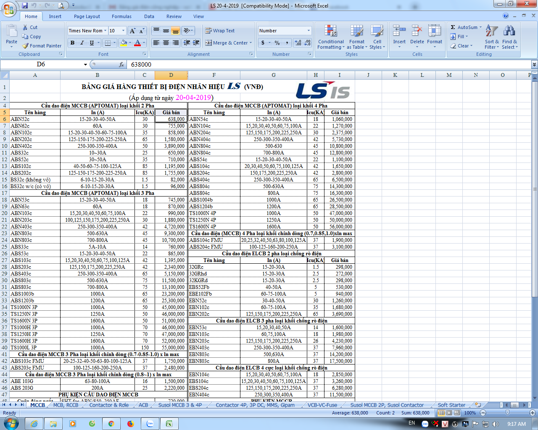Switch to Contactor & Rơle sheet tab
538x430 pixels.
point(109,405)
